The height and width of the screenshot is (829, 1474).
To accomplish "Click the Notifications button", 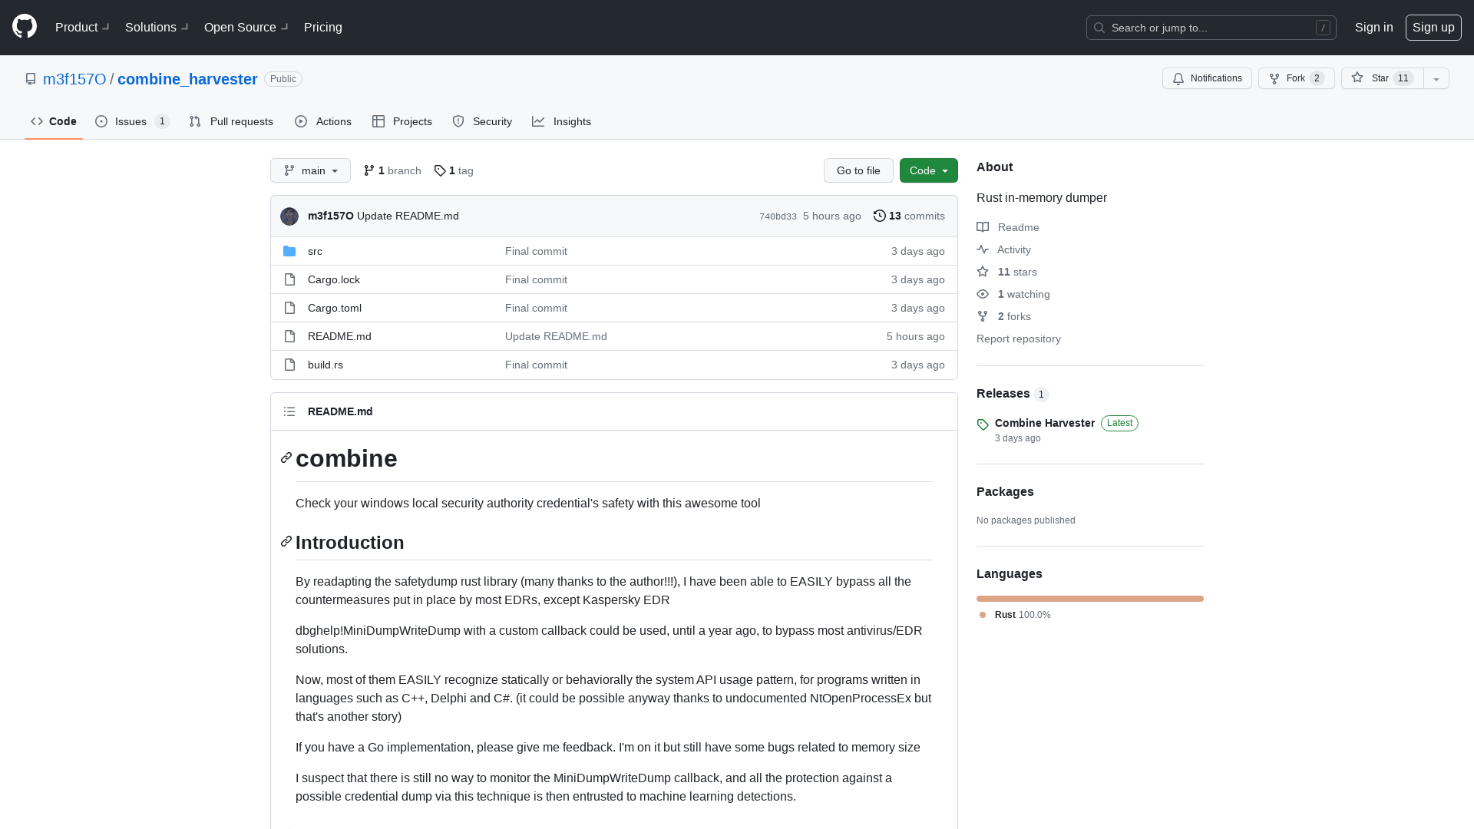I will 1207,78.
